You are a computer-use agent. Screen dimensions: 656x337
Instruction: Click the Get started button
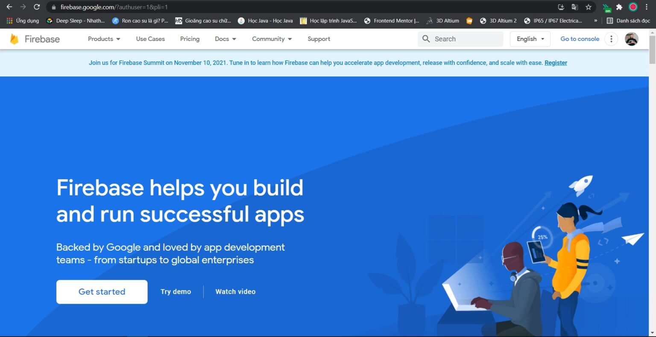102,292
